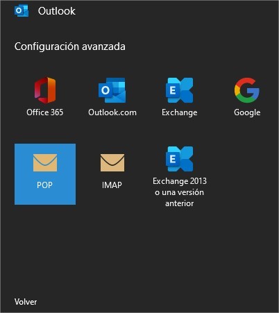Screen dimensions: 279x313
Task: Click the IMAP label text
Action: [x=112, y=185]
